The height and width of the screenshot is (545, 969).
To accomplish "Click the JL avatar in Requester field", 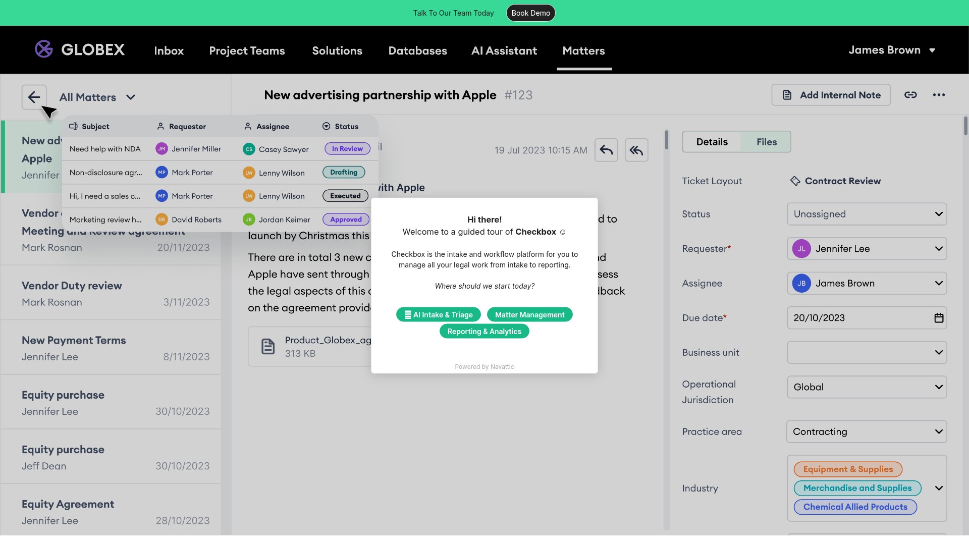I will tap(801, 249).
